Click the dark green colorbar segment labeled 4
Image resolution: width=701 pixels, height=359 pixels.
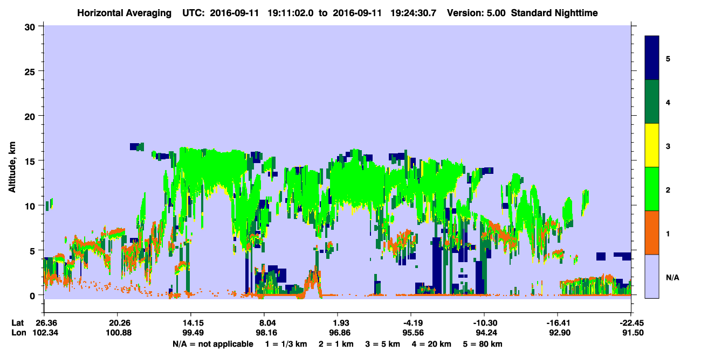652,102
